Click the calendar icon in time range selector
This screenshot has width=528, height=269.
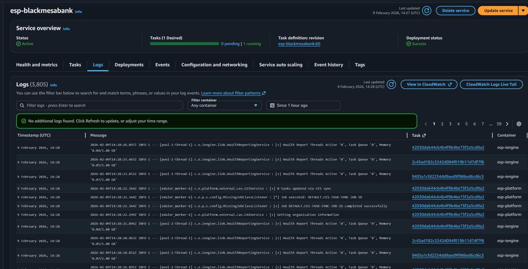point(272,106)
